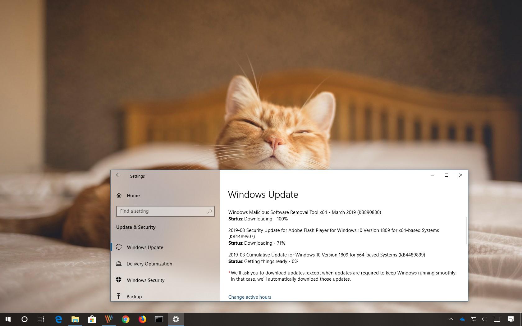Launch Firefox from the taskbar
522x326 pixels.
142,319
